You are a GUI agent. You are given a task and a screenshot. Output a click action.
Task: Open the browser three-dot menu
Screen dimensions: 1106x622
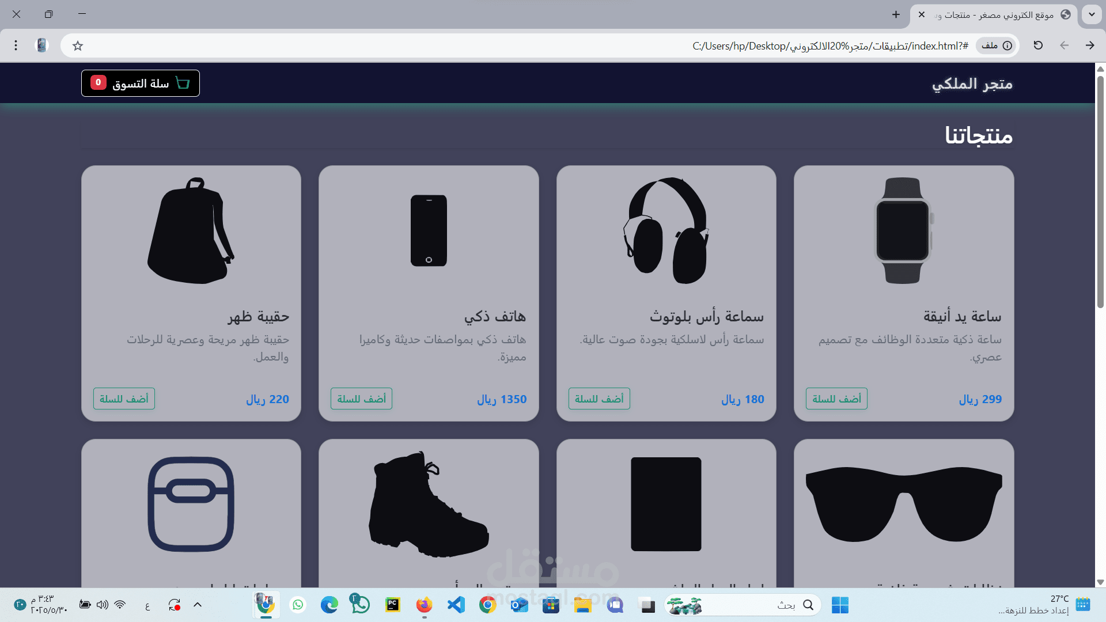pyautogui.click(x=16, y=45)
